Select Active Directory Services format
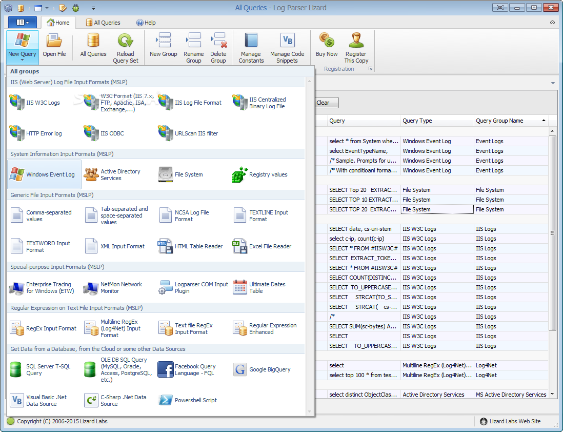563x432 pixels. [118, 174]
